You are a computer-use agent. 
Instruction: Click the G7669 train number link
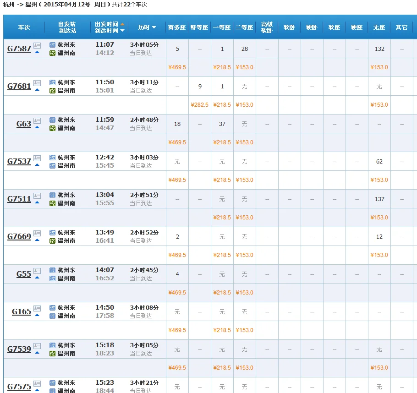(19, 236)
